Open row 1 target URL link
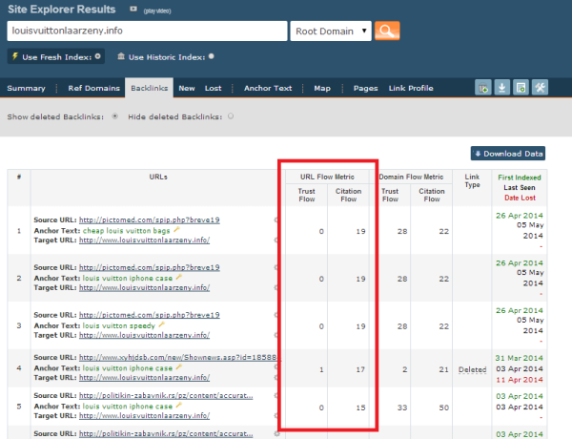 point(145,240)
